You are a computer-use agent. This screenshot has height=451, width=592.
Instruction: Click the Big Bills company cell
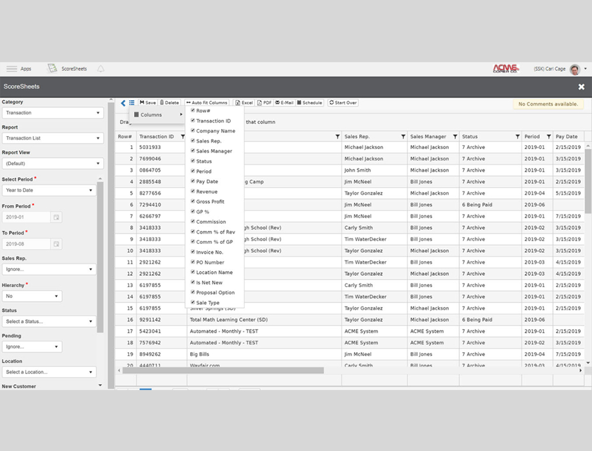[x=264, y=355]
